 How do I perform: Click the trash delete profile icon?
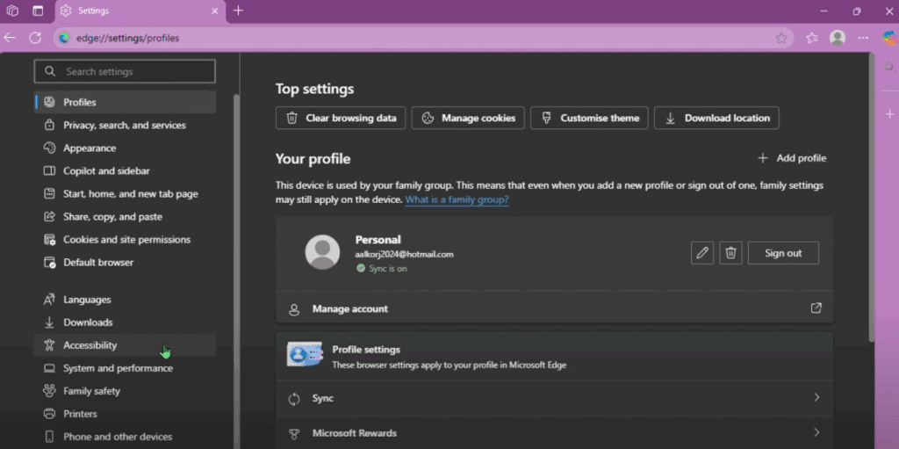[x=730, y=253]
